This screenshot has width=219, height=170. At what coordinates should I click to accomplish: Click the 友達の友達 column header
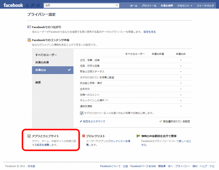[158, 54]
